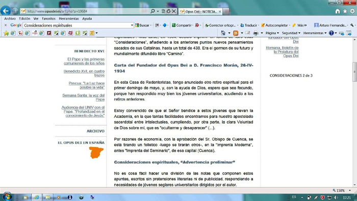Click the Read mail envelope icon
The width and height of the screenshot is (357, 201).
tap(248, 33)
